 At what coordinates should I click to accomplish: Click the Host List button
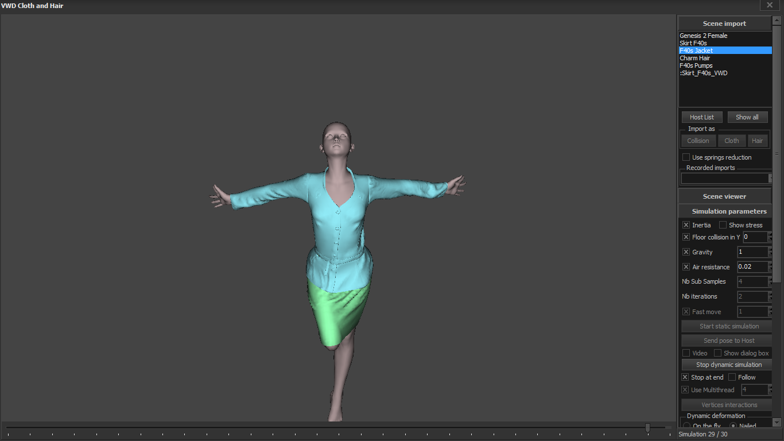(702, 117)
